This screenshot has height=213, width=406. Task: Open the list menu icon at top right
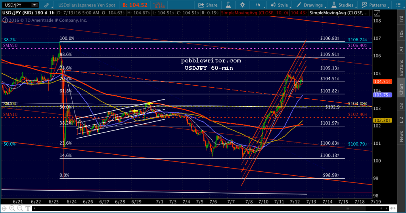pos(398,5)
